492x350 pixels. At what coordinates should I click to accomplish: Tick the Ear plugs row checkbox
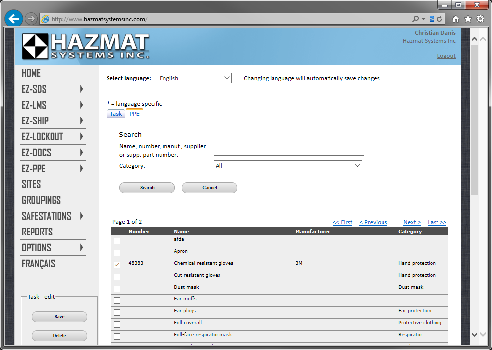tap(117, 312)
